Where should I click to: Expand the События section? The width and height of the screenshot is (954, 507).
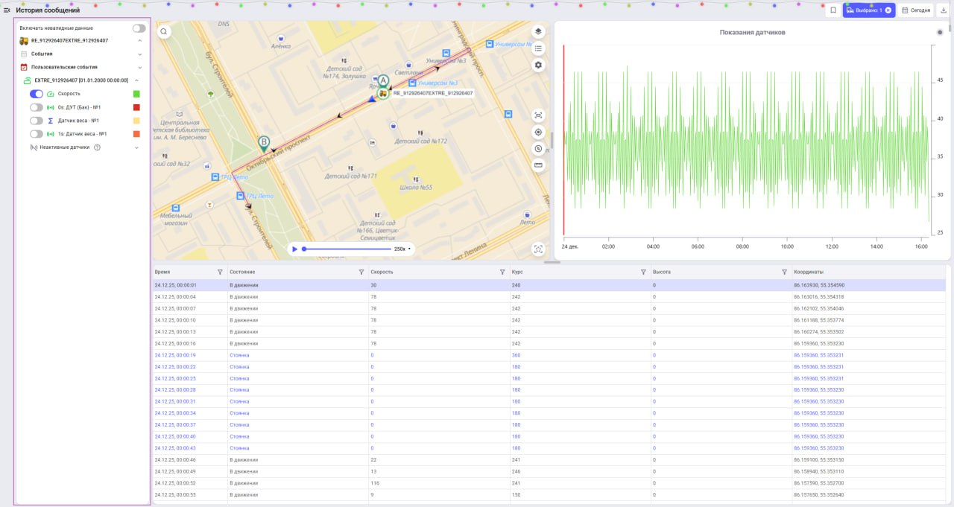click(x=139, y=54)
